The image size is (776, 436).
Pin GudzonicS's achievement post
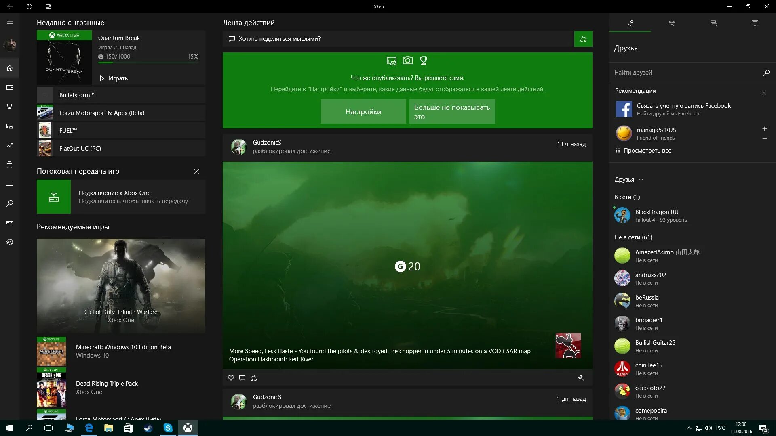point(581,378)
